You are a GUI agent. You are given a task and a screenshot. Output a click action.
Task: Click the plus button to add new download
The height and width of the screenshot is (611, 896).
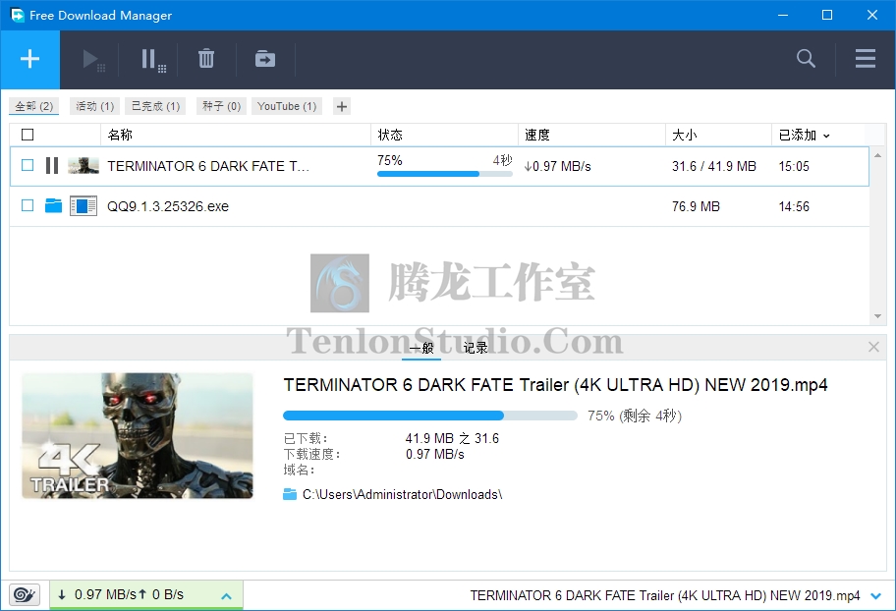pos(29,60)
